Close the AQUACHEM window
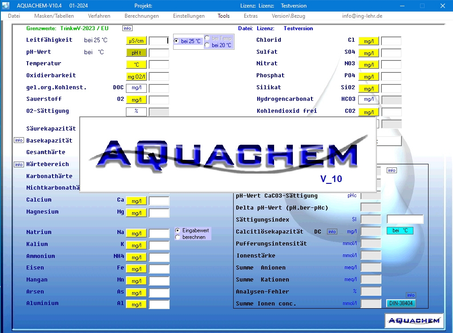 coord(443,6)
